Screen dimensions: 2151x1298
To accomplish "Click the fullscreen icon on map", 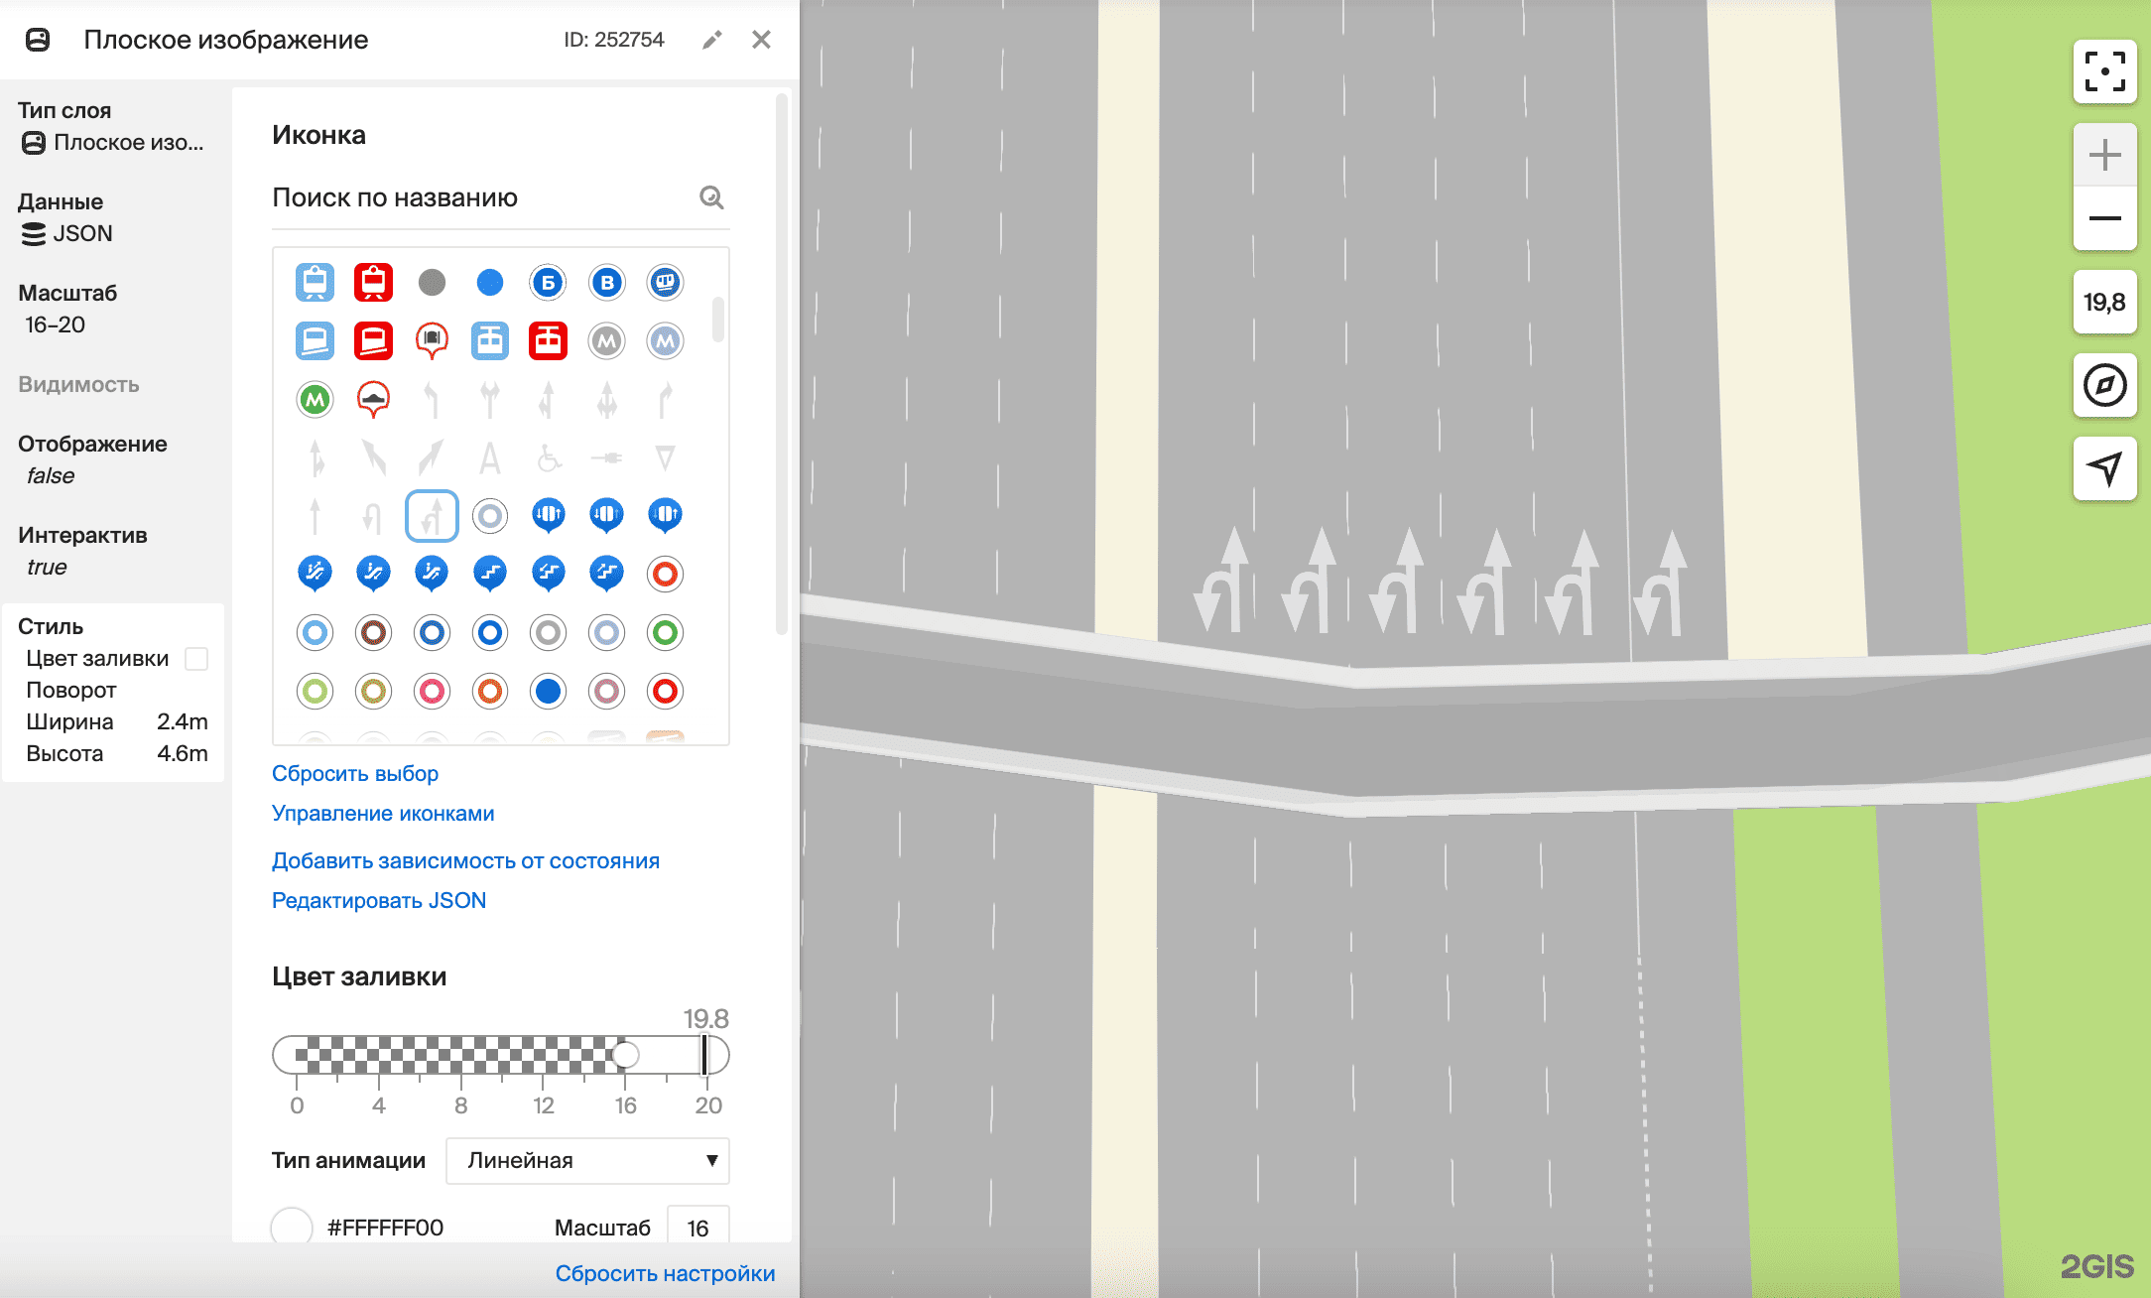I will (x=2104, y=71).
